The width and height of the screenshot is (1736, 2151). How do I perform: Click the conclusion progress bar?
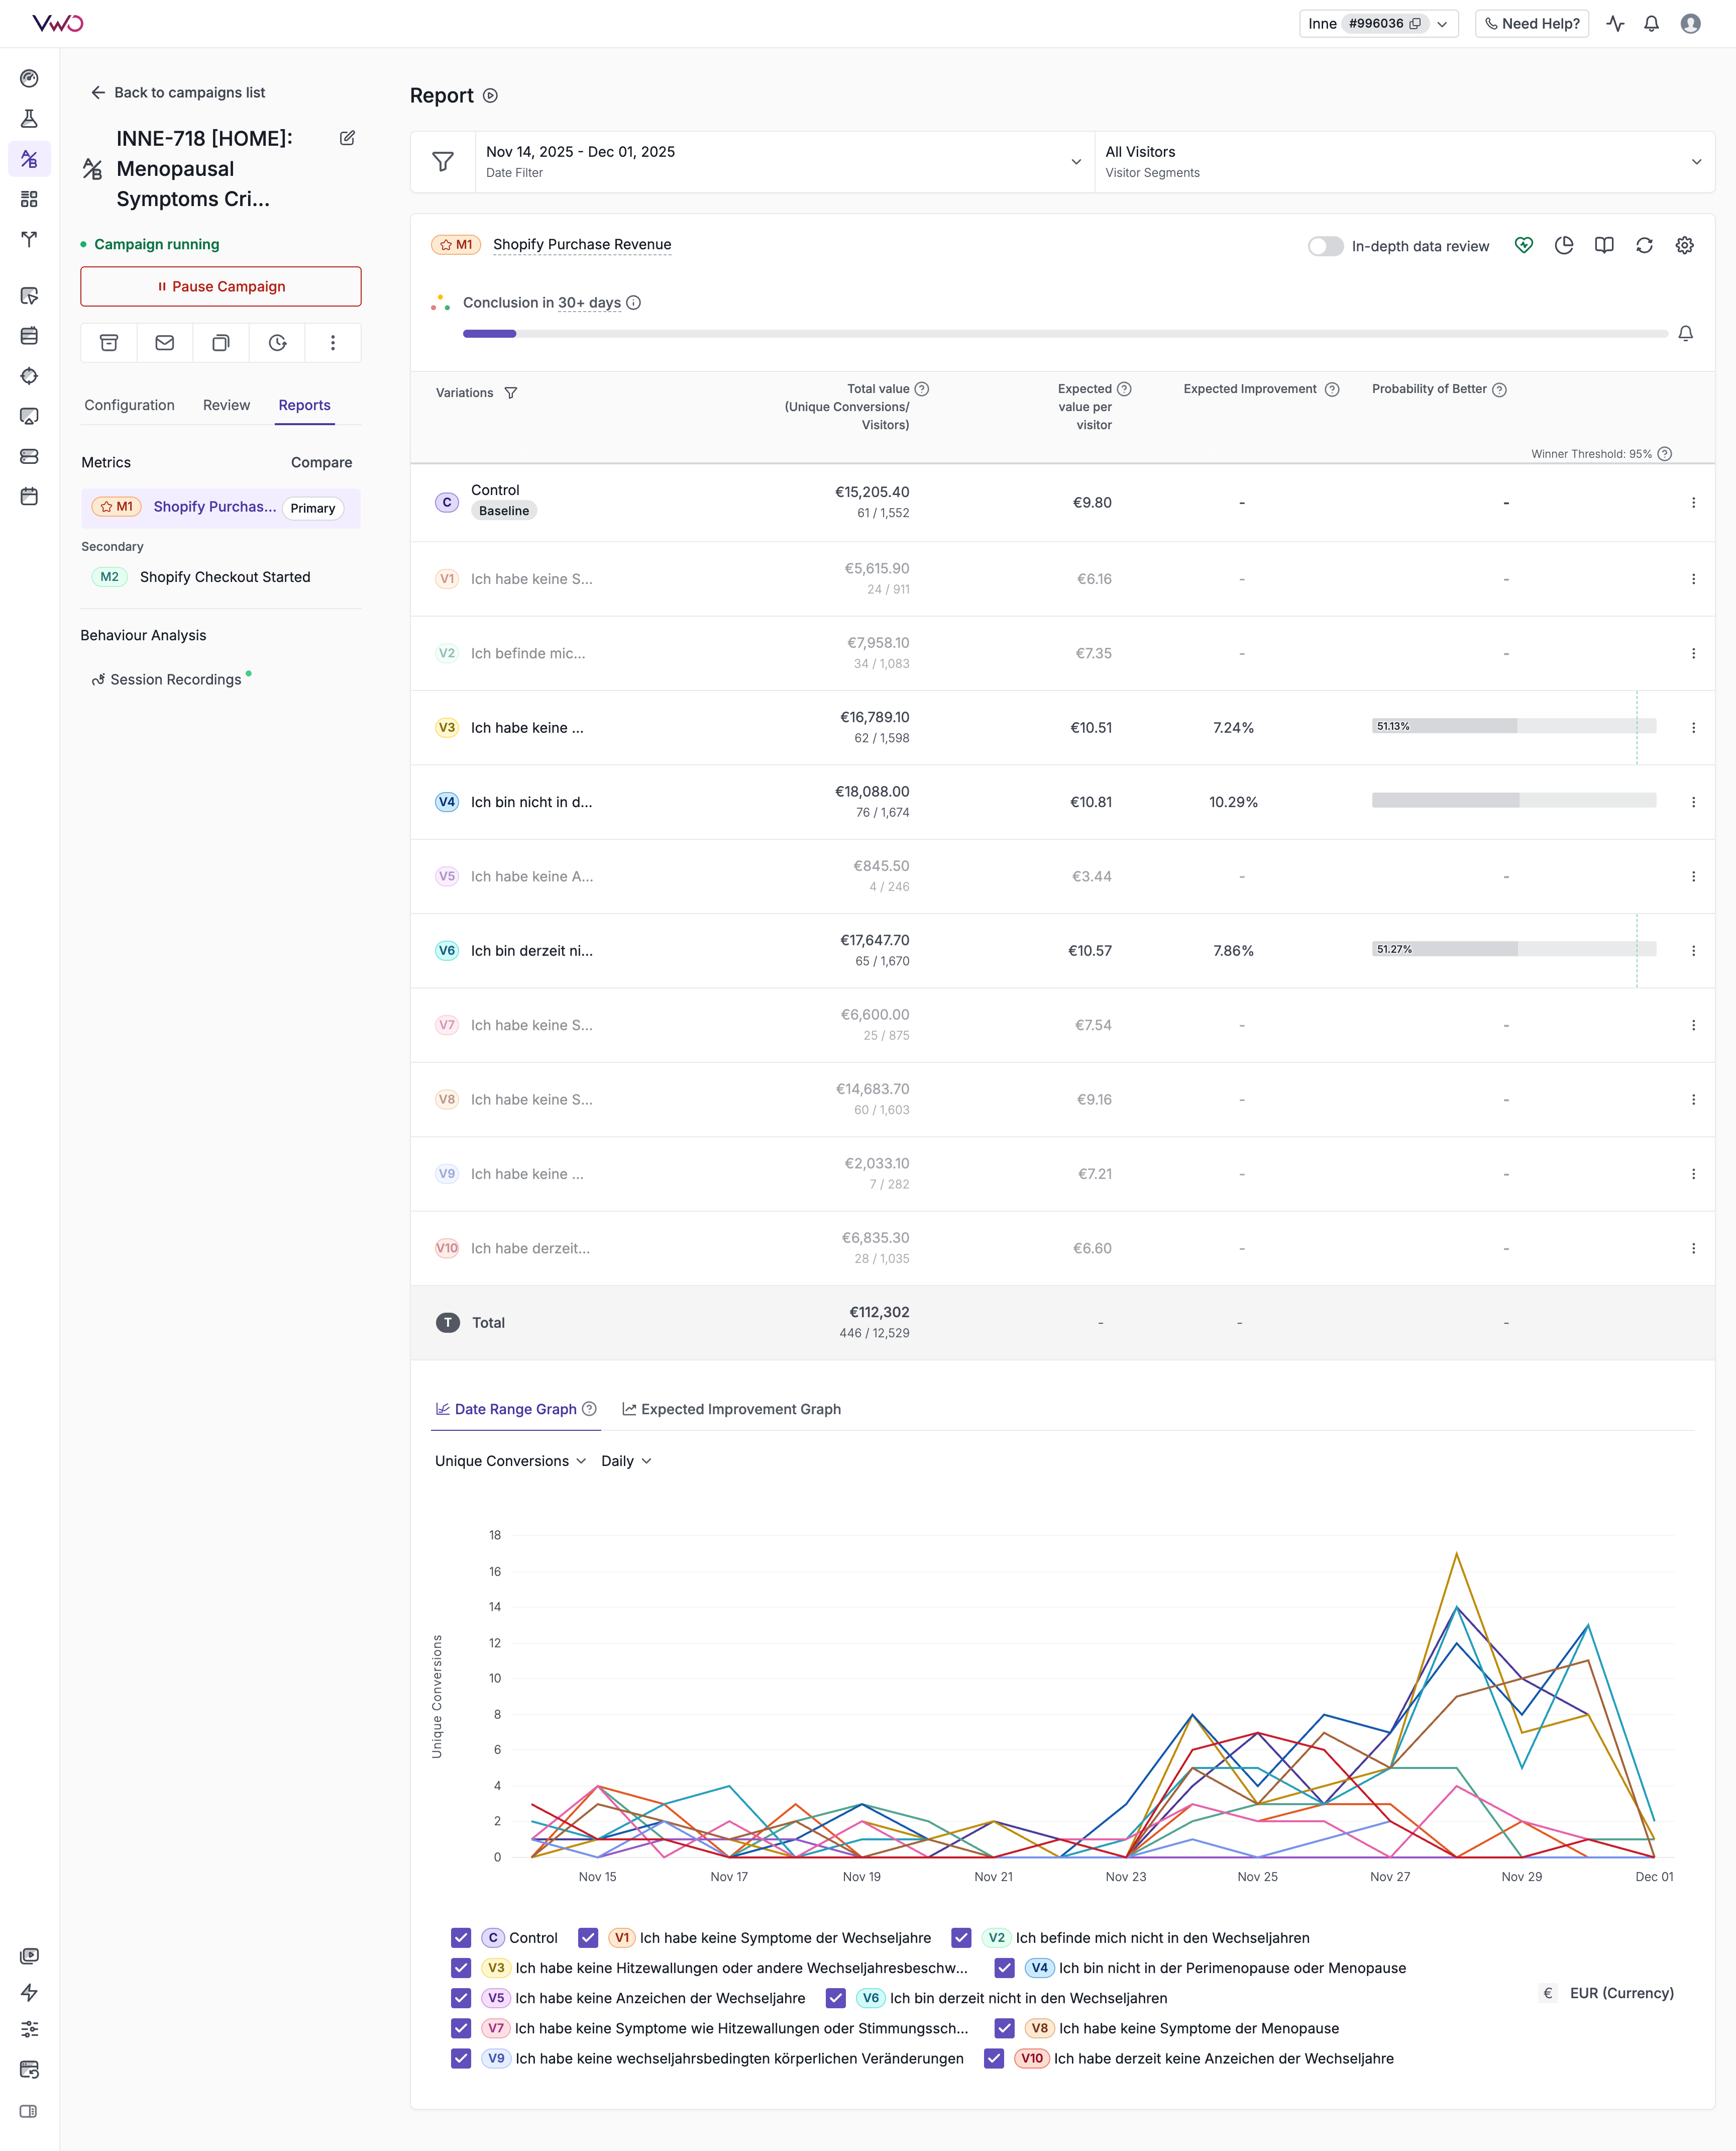pos(1064,333)
